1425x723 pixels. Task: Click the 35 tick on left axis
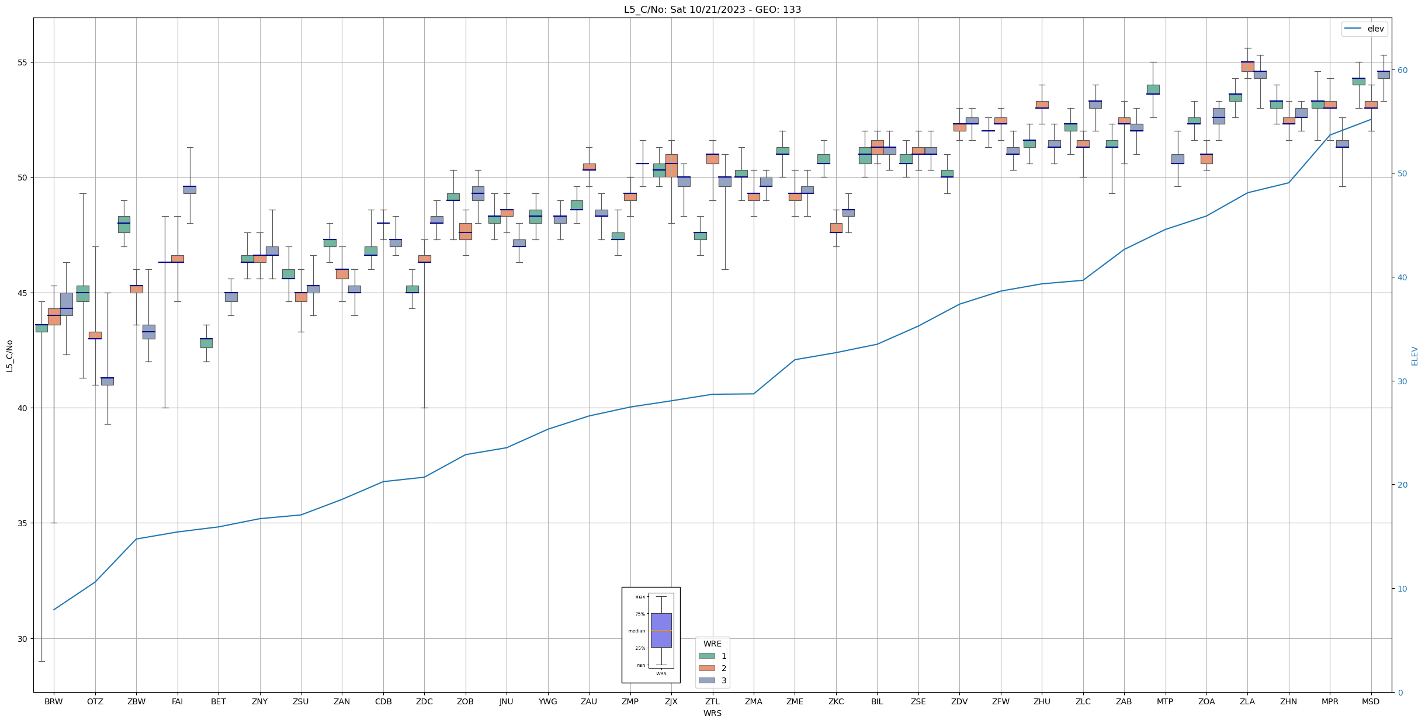23,523
